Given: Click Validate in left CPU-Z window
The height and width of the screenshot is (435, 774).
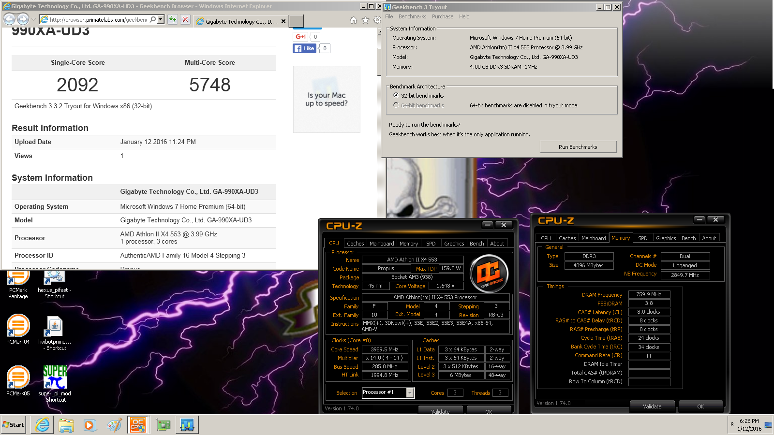Looking at the screenshot, I should tap(440, 411).
